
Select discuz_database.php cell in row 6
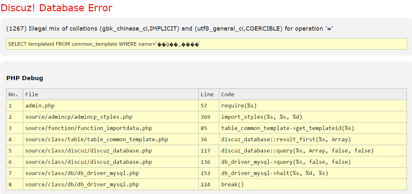[x=111, y=162]
